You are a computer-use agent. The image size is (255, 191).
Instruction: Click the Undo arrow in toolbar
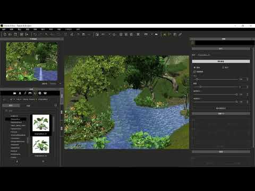pyautogui.click(x=35, y=34)
